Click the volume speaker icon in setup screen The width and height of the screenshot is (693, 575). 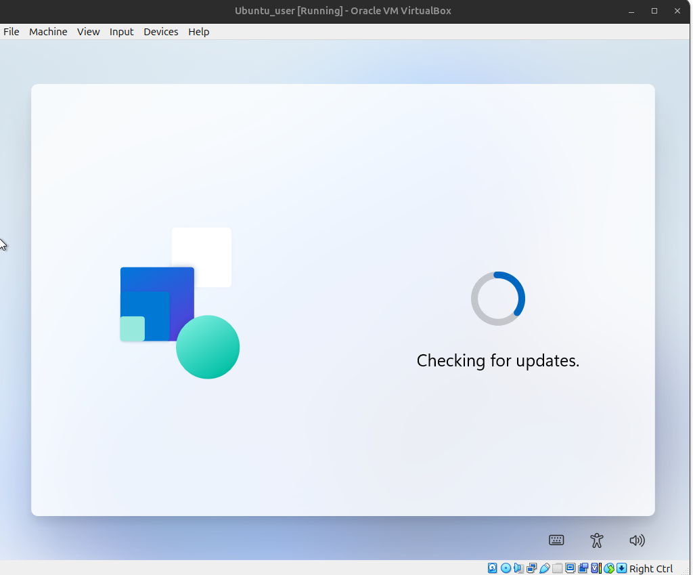pos(637,540)
